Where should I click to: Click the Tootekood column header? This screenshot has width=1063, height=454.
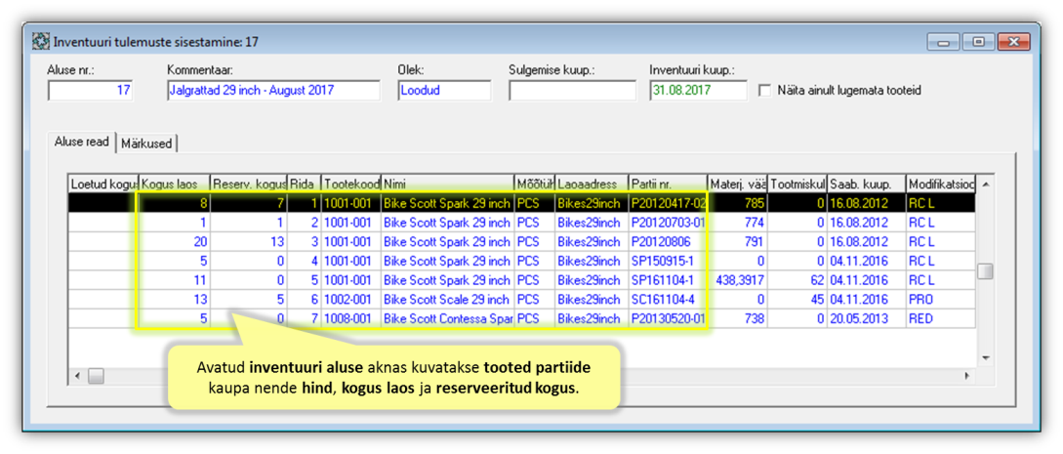351,184
